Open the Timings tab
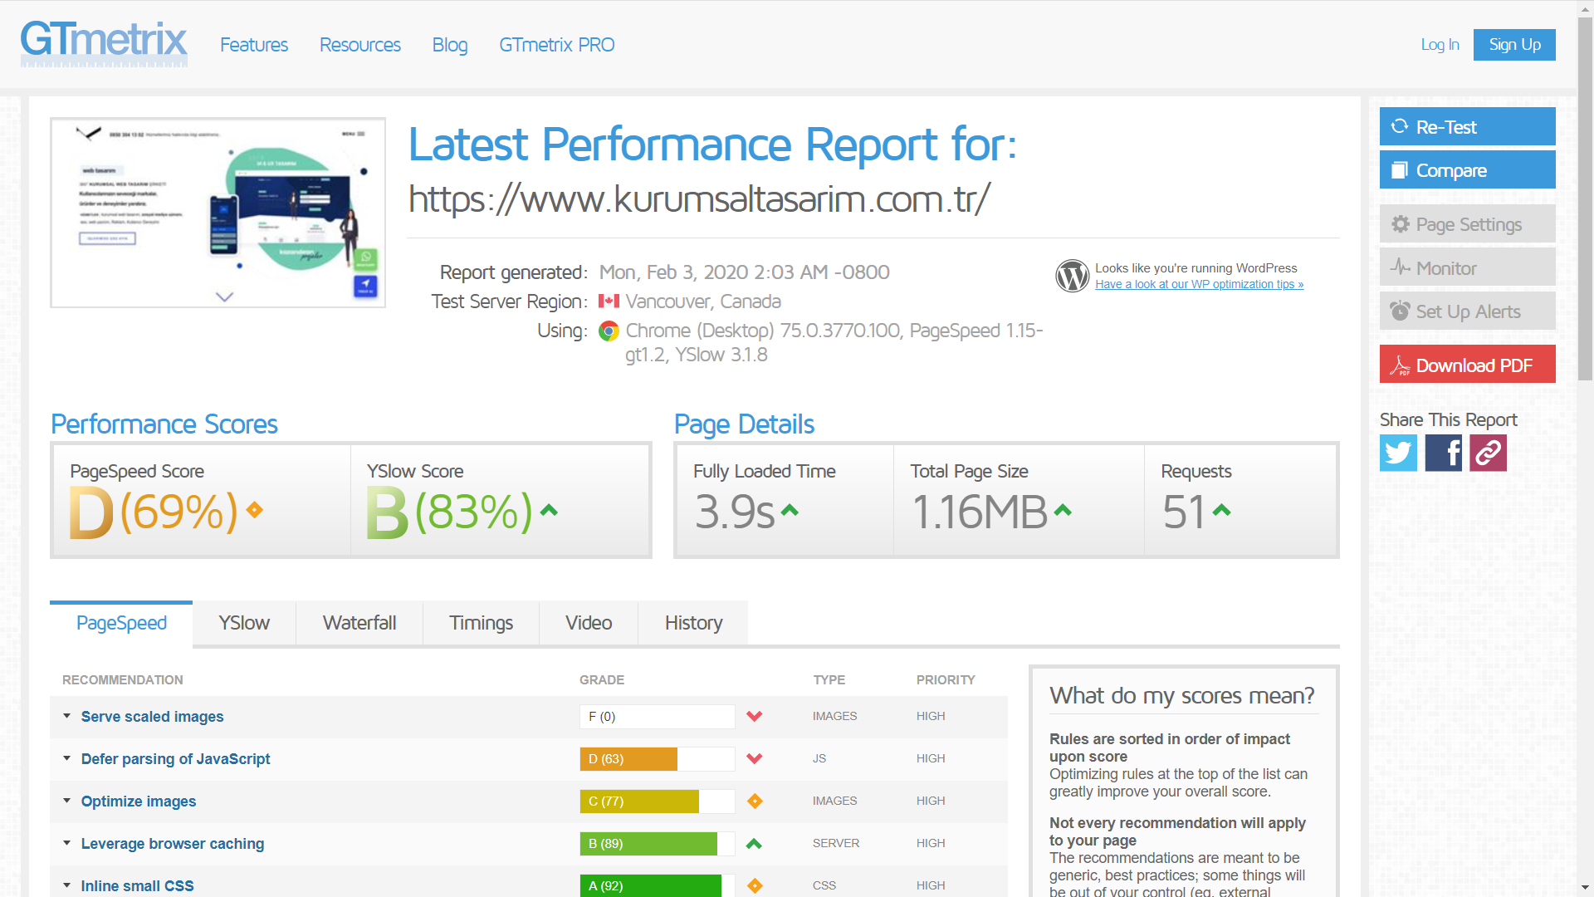This screenshot has height=897, width=1594. coord(481,623)
